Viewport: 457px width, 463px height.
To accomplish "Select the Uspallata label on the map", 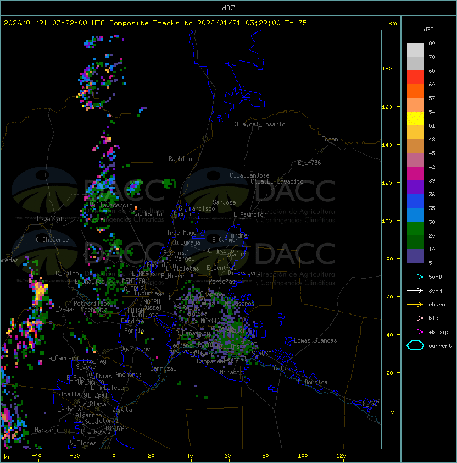I will pyautogui.click(x=52, y=219).
